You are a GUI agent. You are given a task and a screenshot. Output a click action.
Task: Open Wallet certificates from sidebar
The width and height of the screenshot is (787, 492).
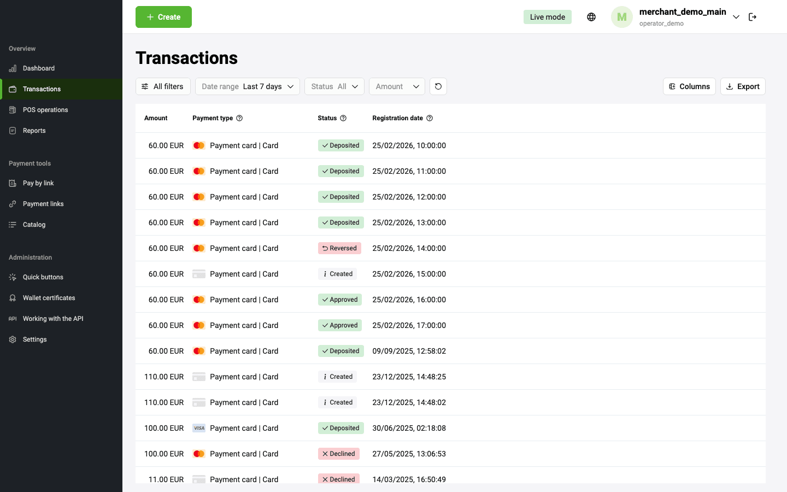click(49, 298)
